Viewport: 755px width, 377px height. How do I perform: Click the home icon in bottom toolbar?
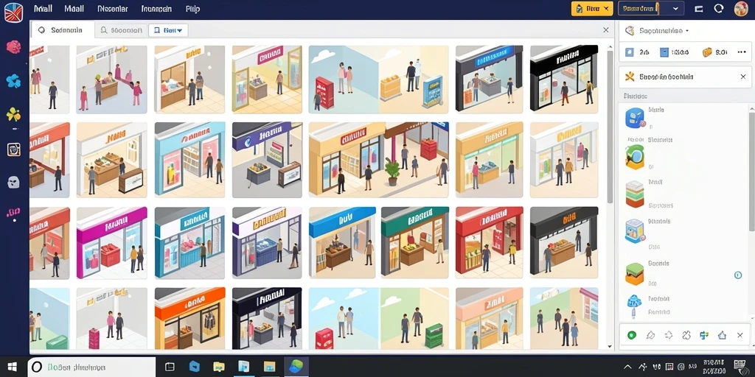coord(722,335)
